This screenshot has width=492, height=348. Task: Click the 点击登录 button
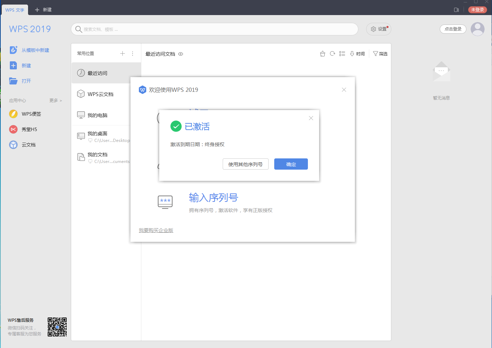coord(453,29)
